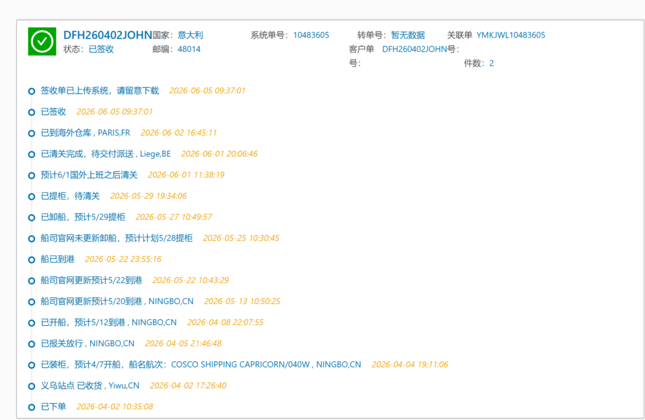Viewport: 645px width, 420px height.
Task: Click the circle marker beside 船已到港
Action: pos(32,260)
